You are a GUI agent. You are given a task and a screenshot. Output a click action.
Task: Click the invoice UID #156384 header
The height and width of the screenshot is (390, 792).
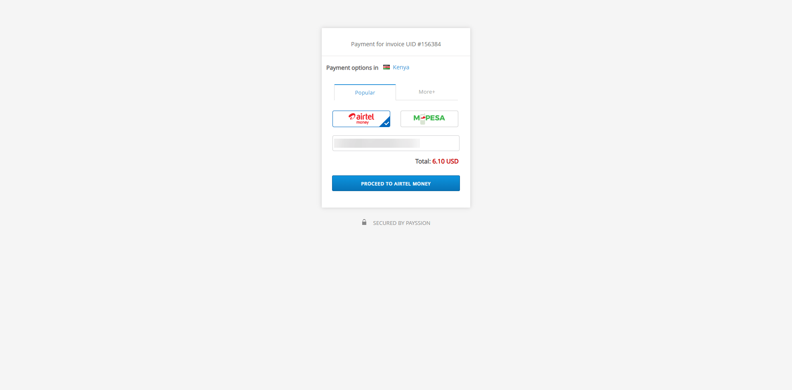[x=396, y=44]
